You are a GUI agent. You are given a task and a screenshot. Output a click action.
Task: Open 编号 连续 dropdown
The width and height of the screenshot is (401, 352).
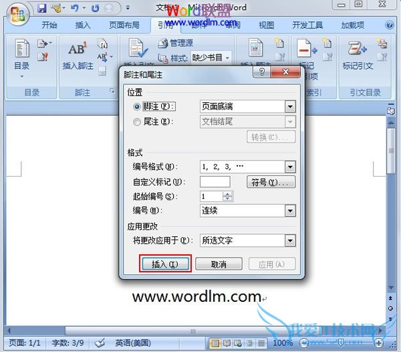coord(290,211)
